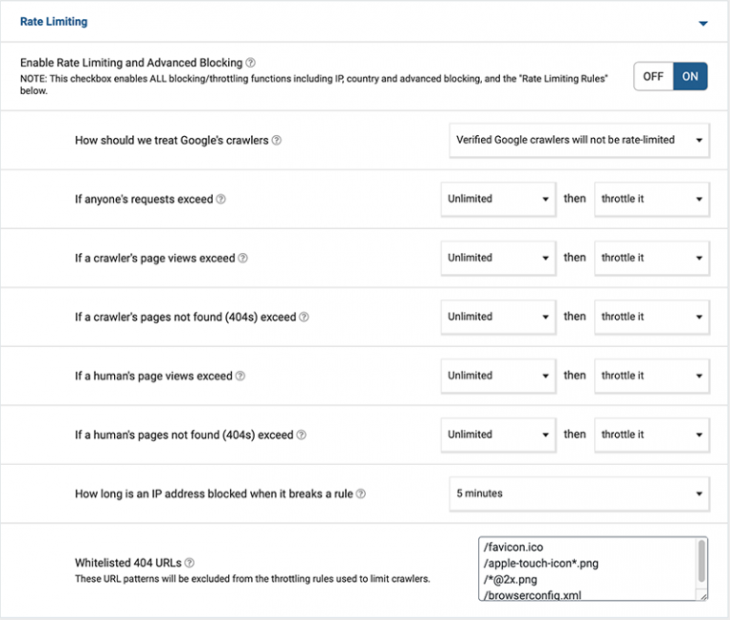The height and width of the screenshot is (620, 730).
Task: Open the Google crawlers treatment dropdown
Action: pos(578,140)
